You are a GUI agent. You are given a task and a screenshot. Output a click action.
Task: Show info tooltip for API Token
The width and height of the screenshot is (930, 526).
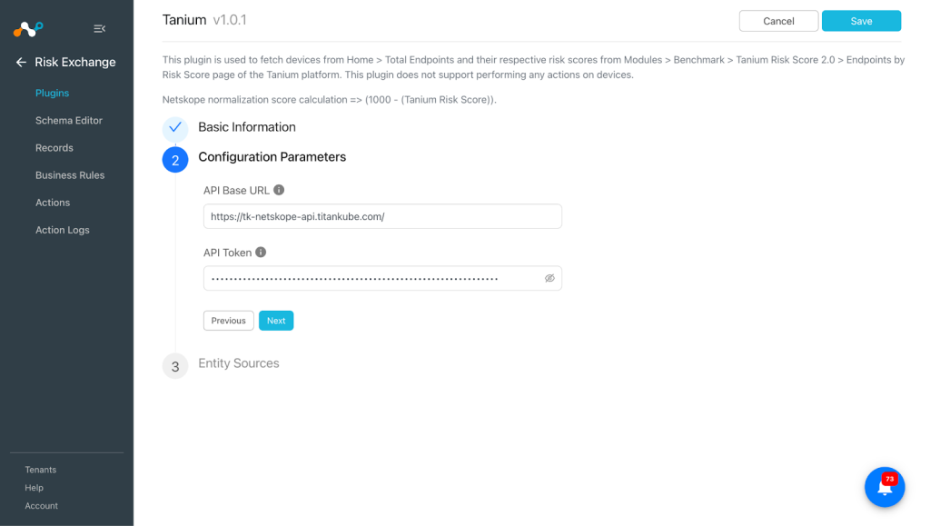tap(261, 252)
